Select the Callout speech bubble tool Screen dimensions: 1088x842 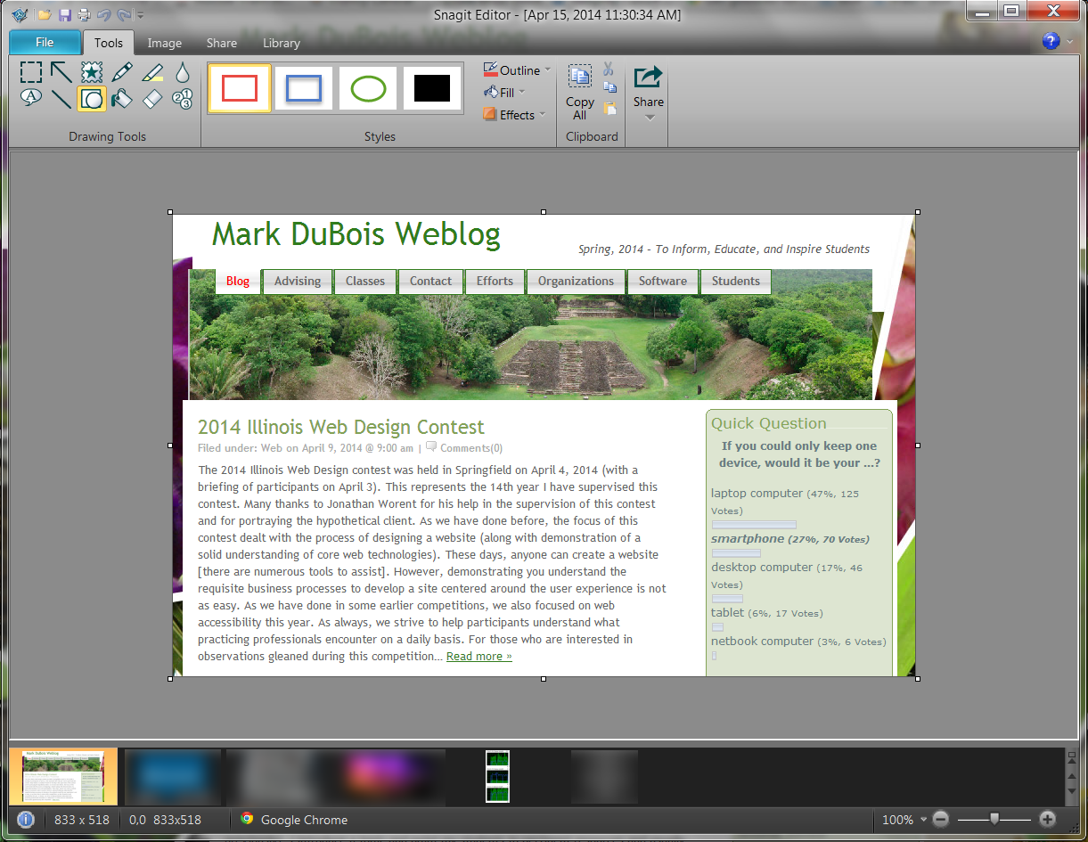[x=31, y=99]
